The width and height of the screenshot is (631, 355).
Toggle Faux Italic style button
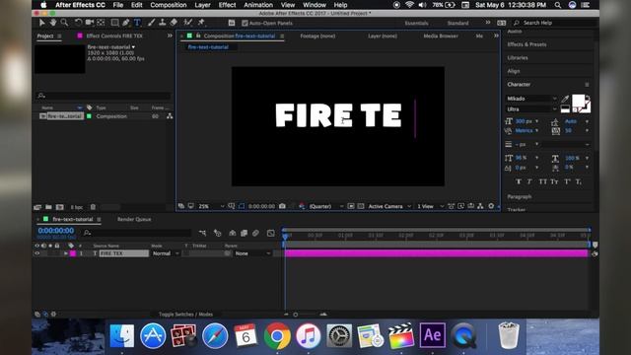tap(529, 181)
